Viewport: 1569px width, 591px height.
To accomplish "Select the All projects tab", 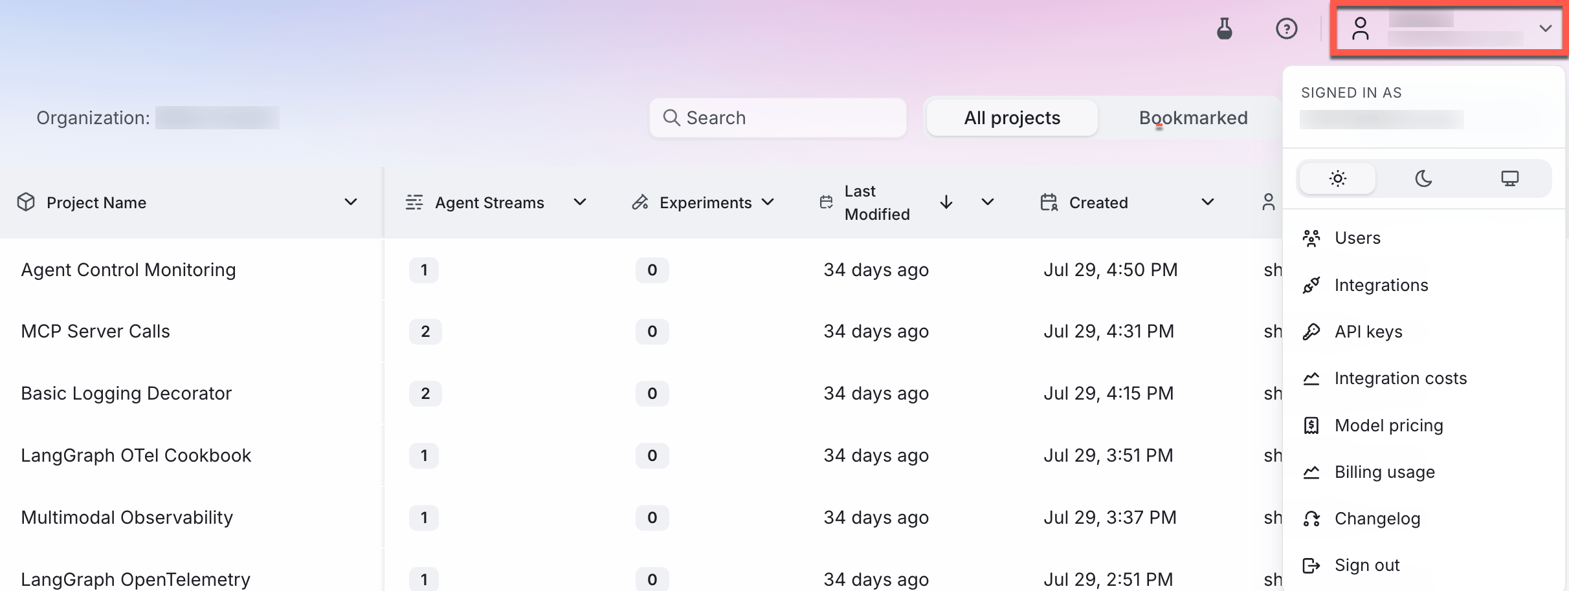I will click(x=1012, y=118).
